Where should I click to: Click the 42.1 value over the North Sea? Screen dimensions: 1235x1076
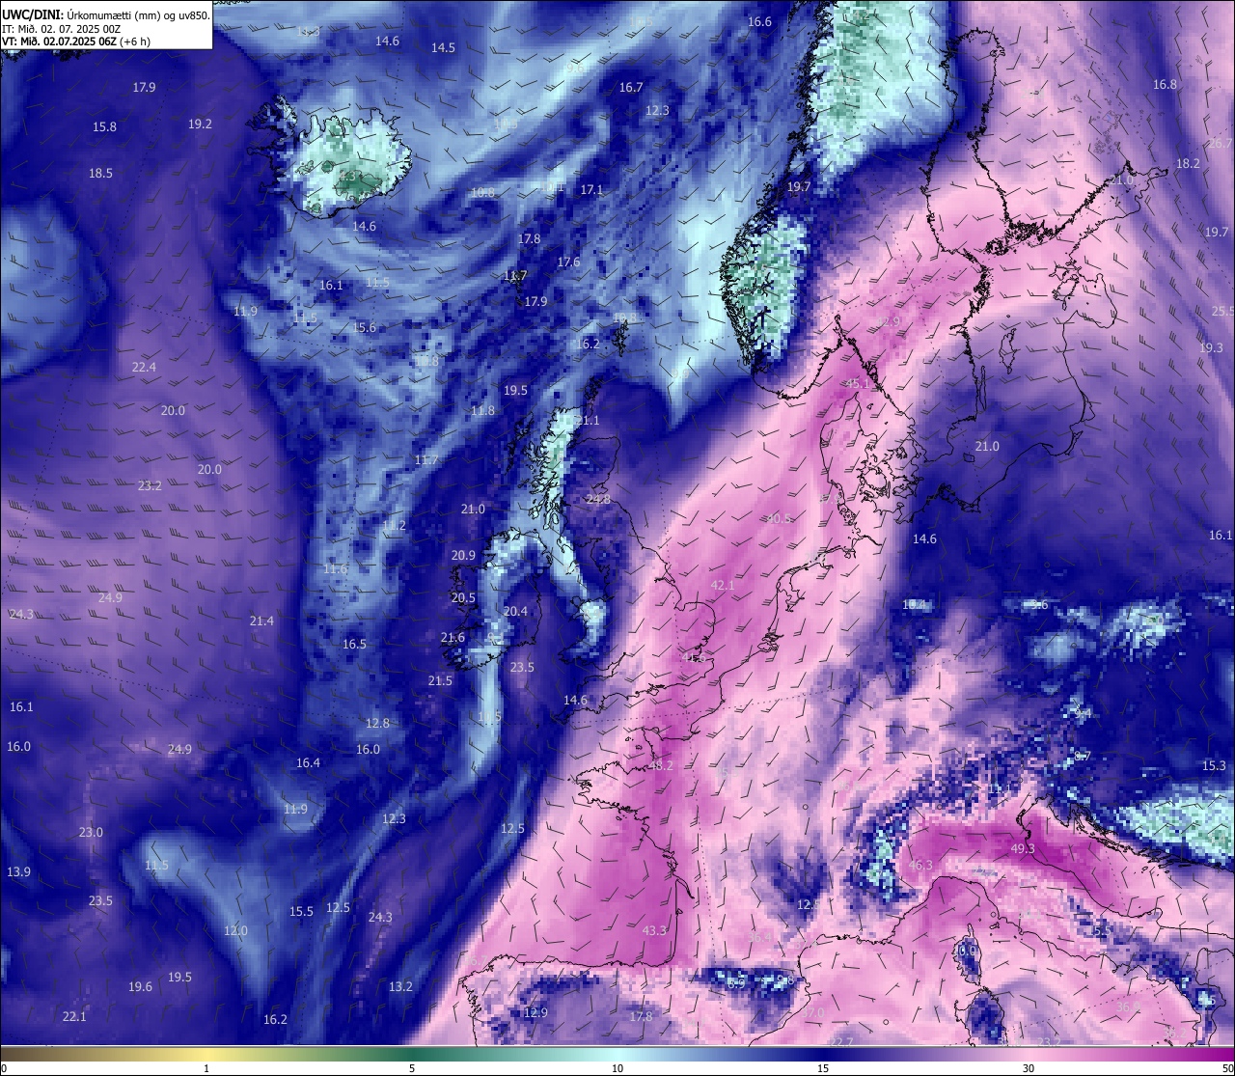tap(722, 585)
